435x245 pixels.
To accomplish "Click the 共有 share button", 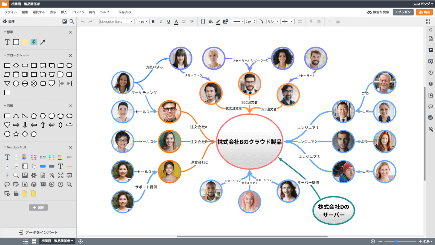I will [x=424, y=12].
